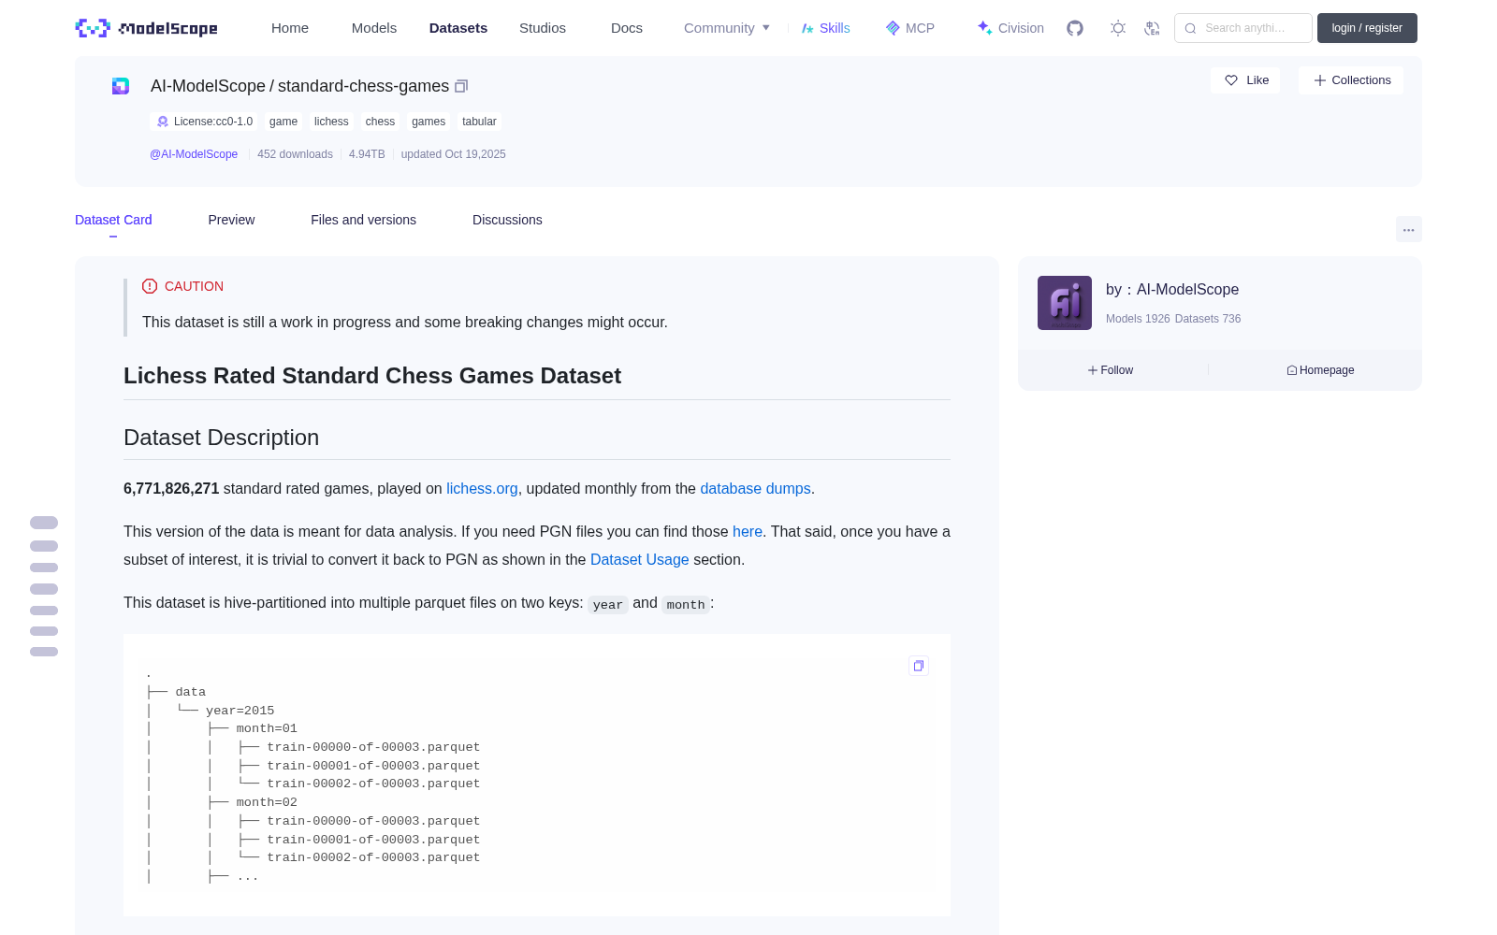Copy the directory tree code block
This screenshot has width=1497, height=935.
pos(919,666)
